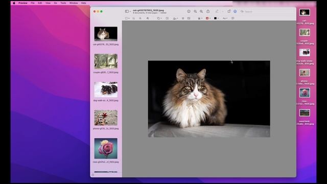Open the Shapes dropdown

pos(159,18)
